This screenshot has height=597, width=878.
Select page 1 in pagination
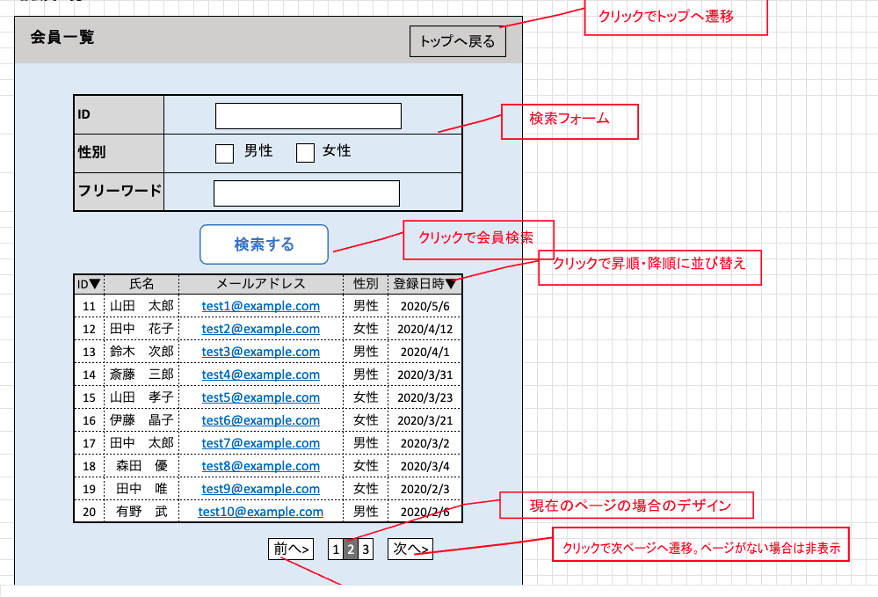(x=335, y=550)
